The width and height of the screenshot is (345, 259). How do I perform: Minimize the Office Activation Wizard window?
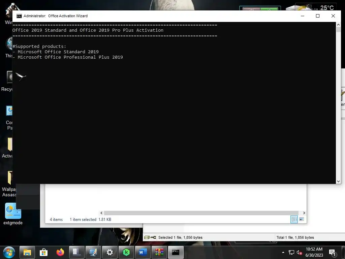point(303,16)
